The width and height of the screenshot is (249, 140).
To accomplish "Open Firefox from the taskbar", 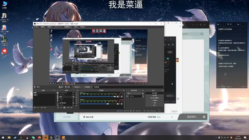I will coord(39,138).
